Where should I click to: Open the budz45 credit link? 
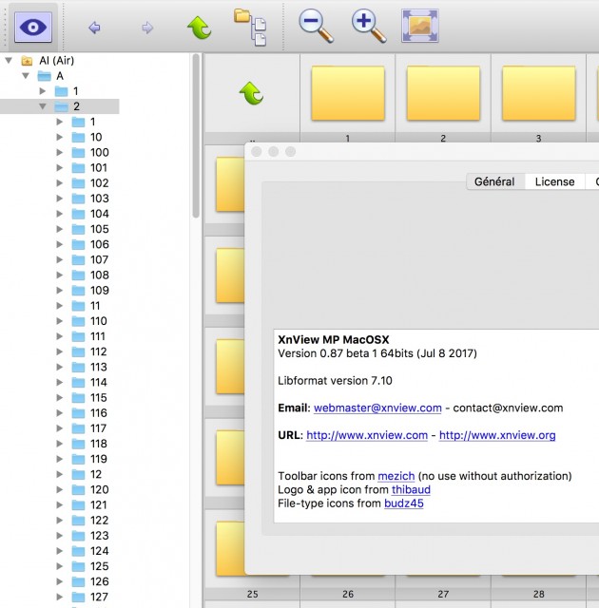click(x=404, y=503)
